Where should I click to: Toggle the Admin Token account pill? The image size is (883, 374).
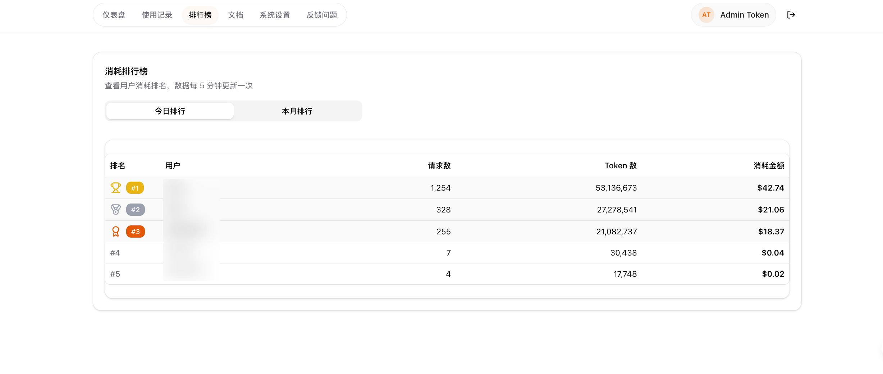(x=733, y=15)
